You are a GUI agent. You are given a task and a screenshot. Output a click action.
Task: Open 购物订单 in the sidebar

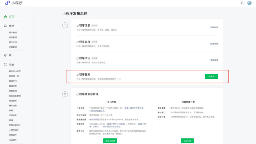(x=13, y=86)
